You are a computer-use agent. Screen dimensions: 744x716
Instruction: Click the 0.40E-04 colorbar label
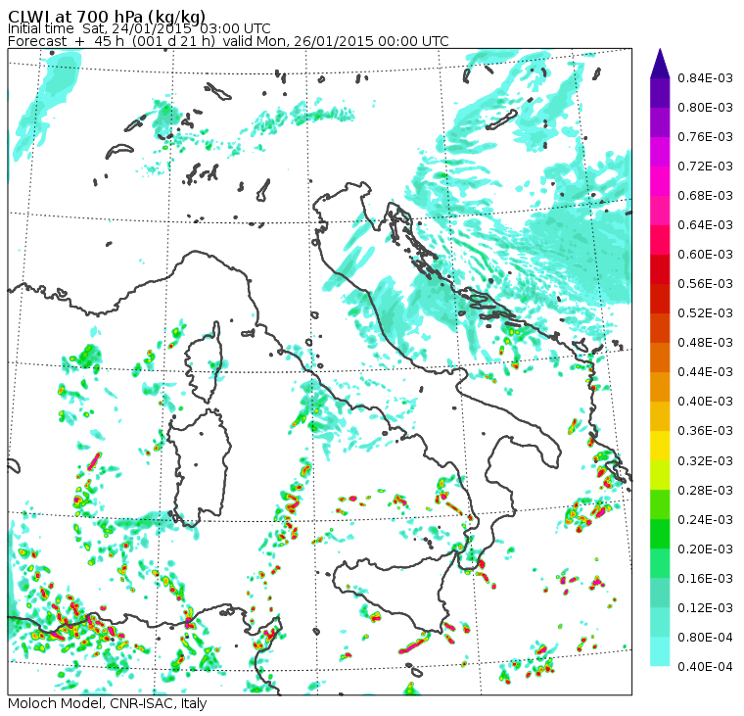(705, 667)
